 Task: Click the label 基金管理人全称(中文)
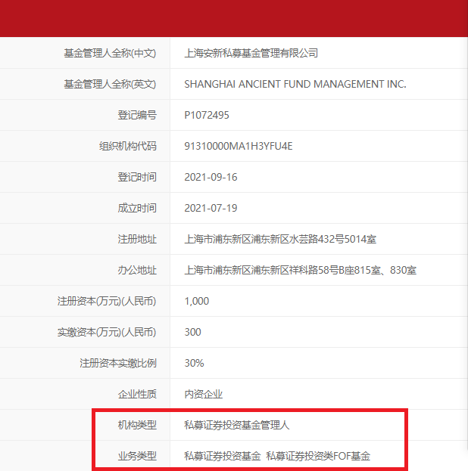coord(110,53)
